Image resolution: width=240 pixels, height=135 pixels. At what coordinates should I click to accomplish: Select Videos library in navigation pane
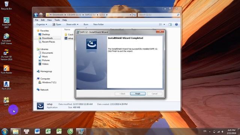[43, 64]
